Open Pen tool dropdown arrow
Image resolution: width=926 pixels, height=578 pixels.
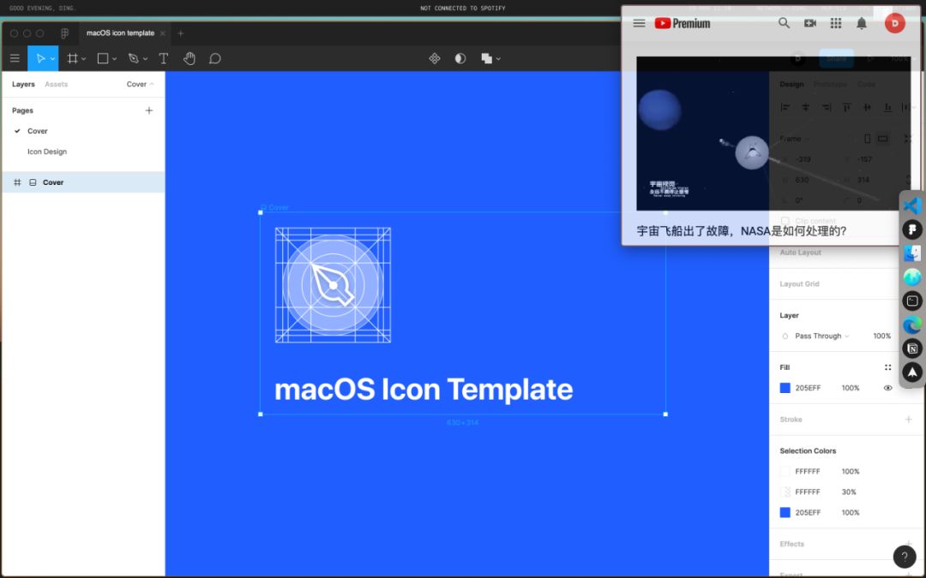click(x=145, y=59)
